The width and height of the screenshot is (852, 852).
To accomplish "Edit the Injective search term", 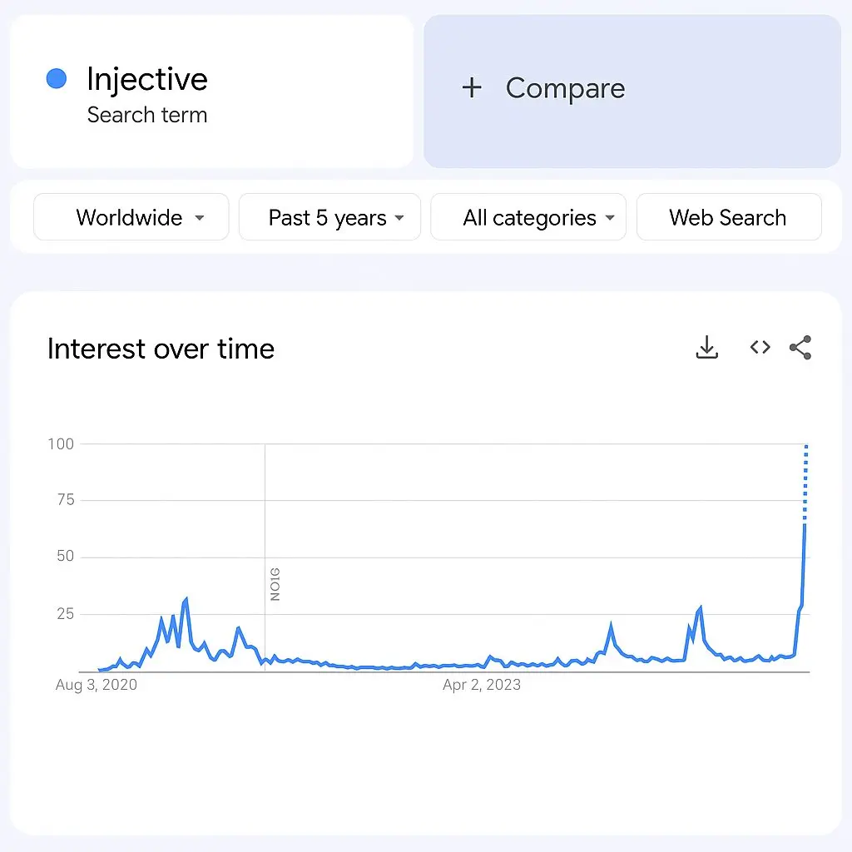I will [147, 79].
